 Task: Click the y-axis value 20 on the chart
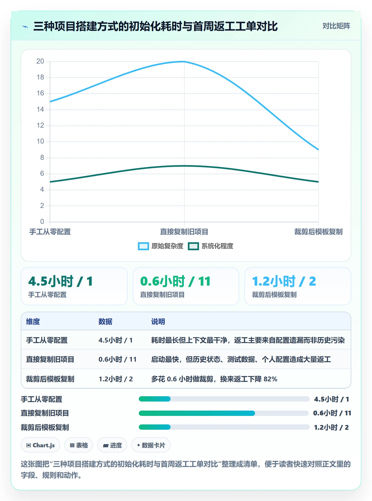[x=40, y=61]
